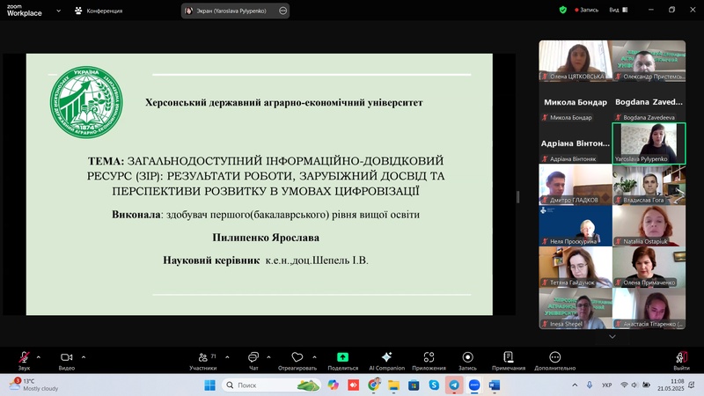Click the green encryption shield icon
The width and height of the screenshot is (704, 396).
(563, 10)
